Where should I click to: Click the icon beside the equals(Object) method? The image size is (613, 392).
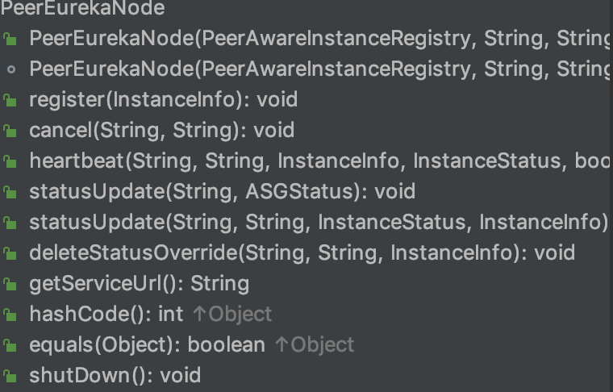click(10, 345)
